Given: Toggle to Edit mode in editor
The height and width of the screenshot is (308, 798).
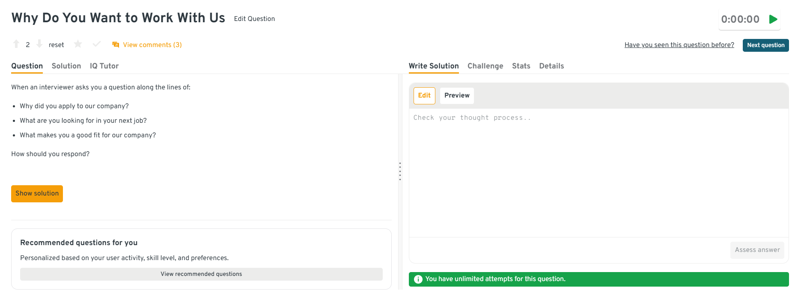Looking at the screenshot, I should pyautogui.click(x=424, y=95).
